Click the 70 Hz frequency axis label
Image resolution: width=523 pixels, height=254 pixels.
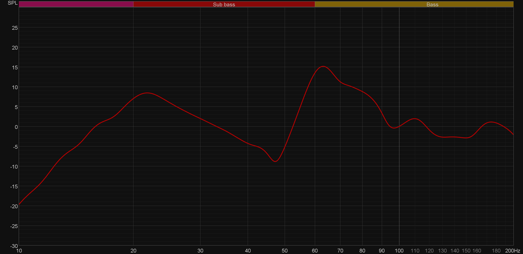point(340,251)
